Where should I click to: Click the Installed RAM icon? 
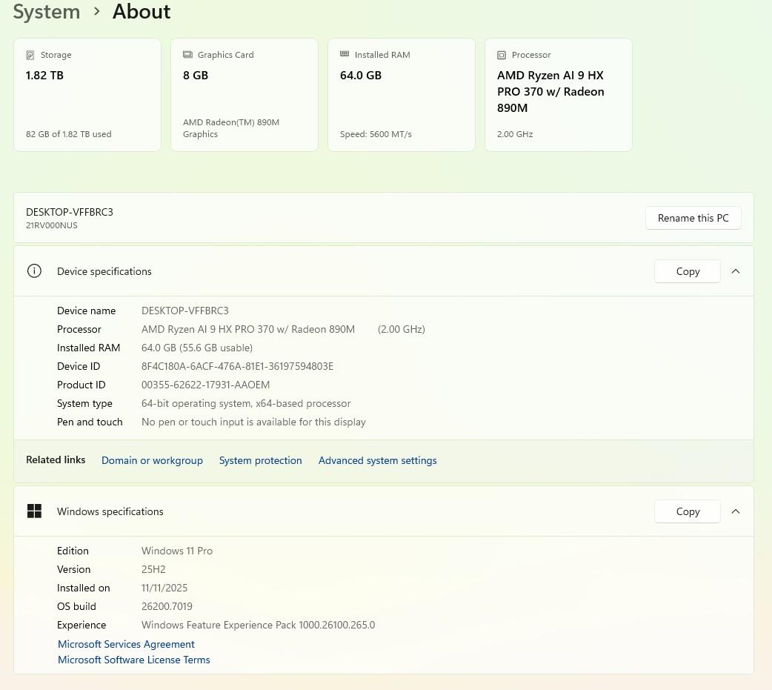[x=345, y=55]
